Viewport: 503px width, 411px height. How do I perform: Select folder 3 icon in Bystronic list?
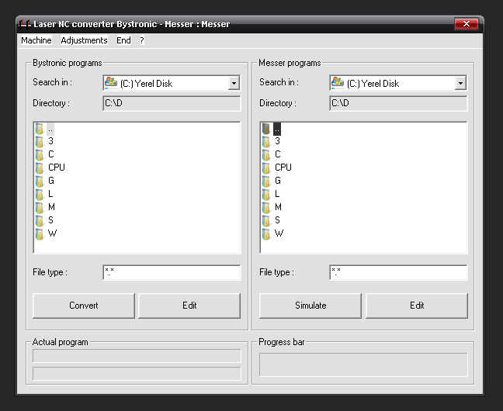(x=40, y=141)
